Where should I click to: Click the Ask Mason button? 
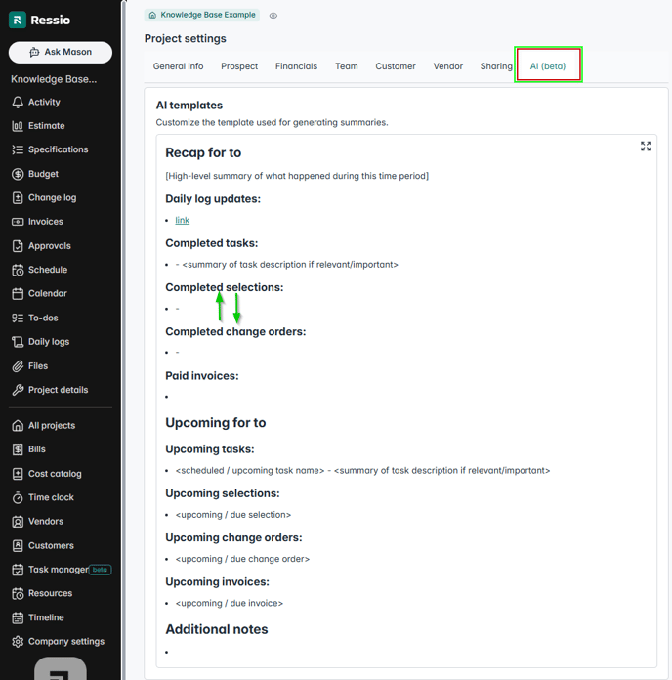tap(61, 52)
